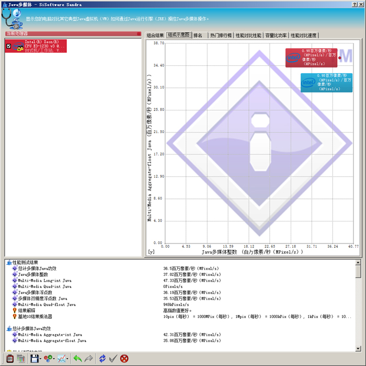This screenshot has height=366, width=366.
Task: Switch to the 组成示意图 tab
Action: [179, 35]
